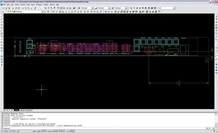Open the Help menu
The image size is (218, 133).
[x=57, y=5]
